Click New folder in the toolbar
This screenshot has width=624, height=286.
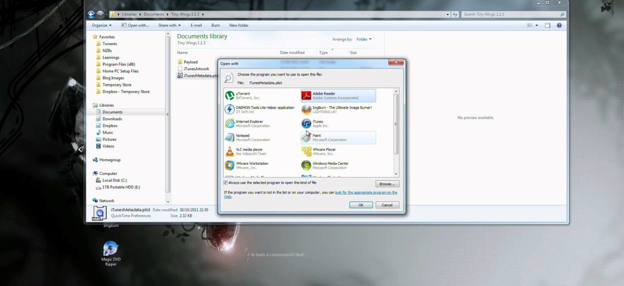tap(239, 25)
